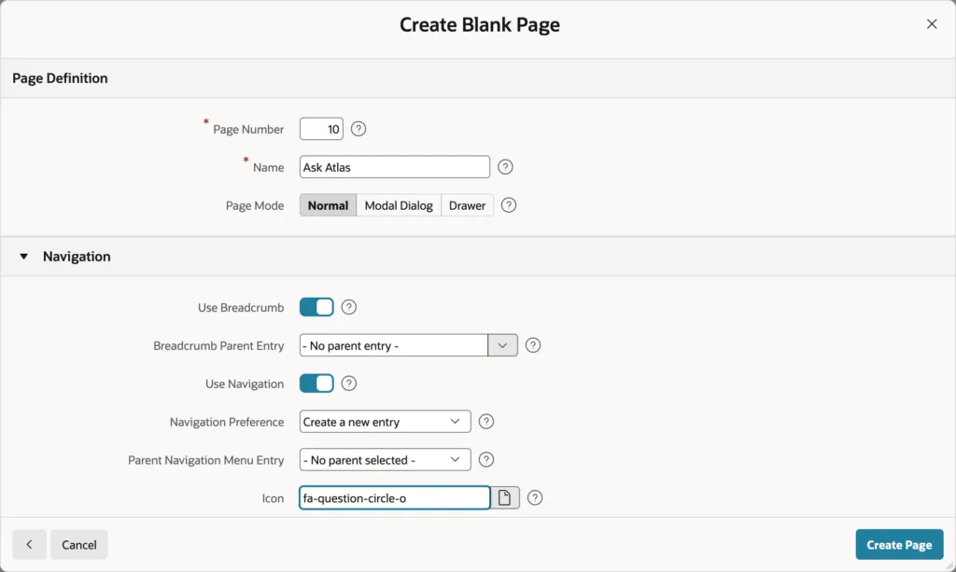This screenshot has width=956, height=572.
Task: Focus the Name field containing Ask Atlas
Action: point(395,167)
